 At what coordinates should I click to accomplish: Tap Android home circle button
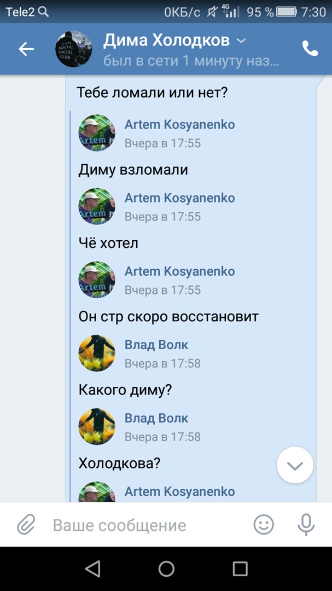[x=166, y=569]
